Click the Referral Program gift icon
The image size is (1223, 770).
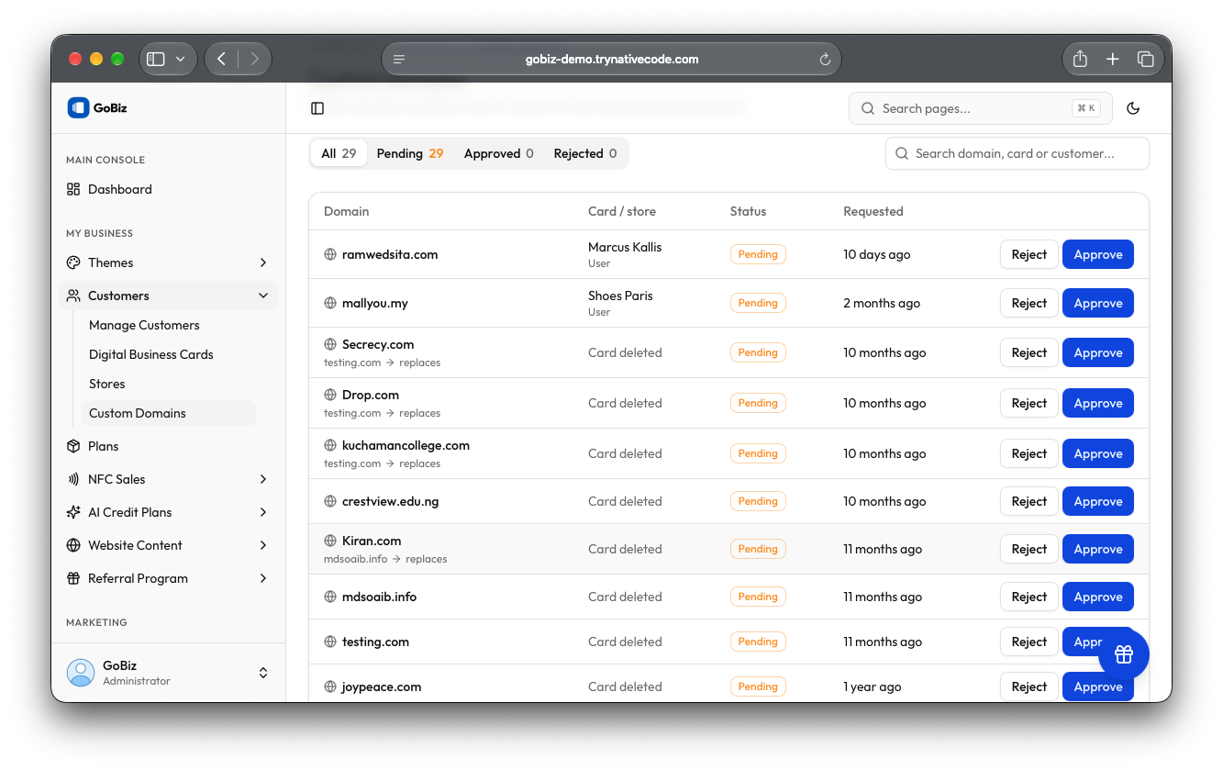click(x=73, y=578)
